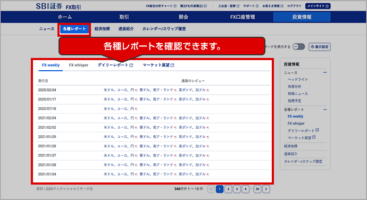Image resolution: width=367 pixels, height=200 pixels.
Task: Switch to 経済指標 in the sub-menu bar
Action: [x=102, y=29]
